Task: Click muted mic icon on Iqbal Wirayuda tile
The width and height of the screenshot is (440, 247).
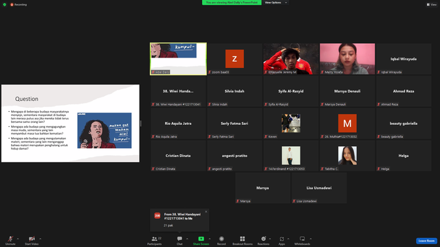Action: tap(379, 72)
